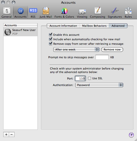This screenshot has height=141, width=137.
Task: Open the RSS preferences pane
Action: point(33,13)
